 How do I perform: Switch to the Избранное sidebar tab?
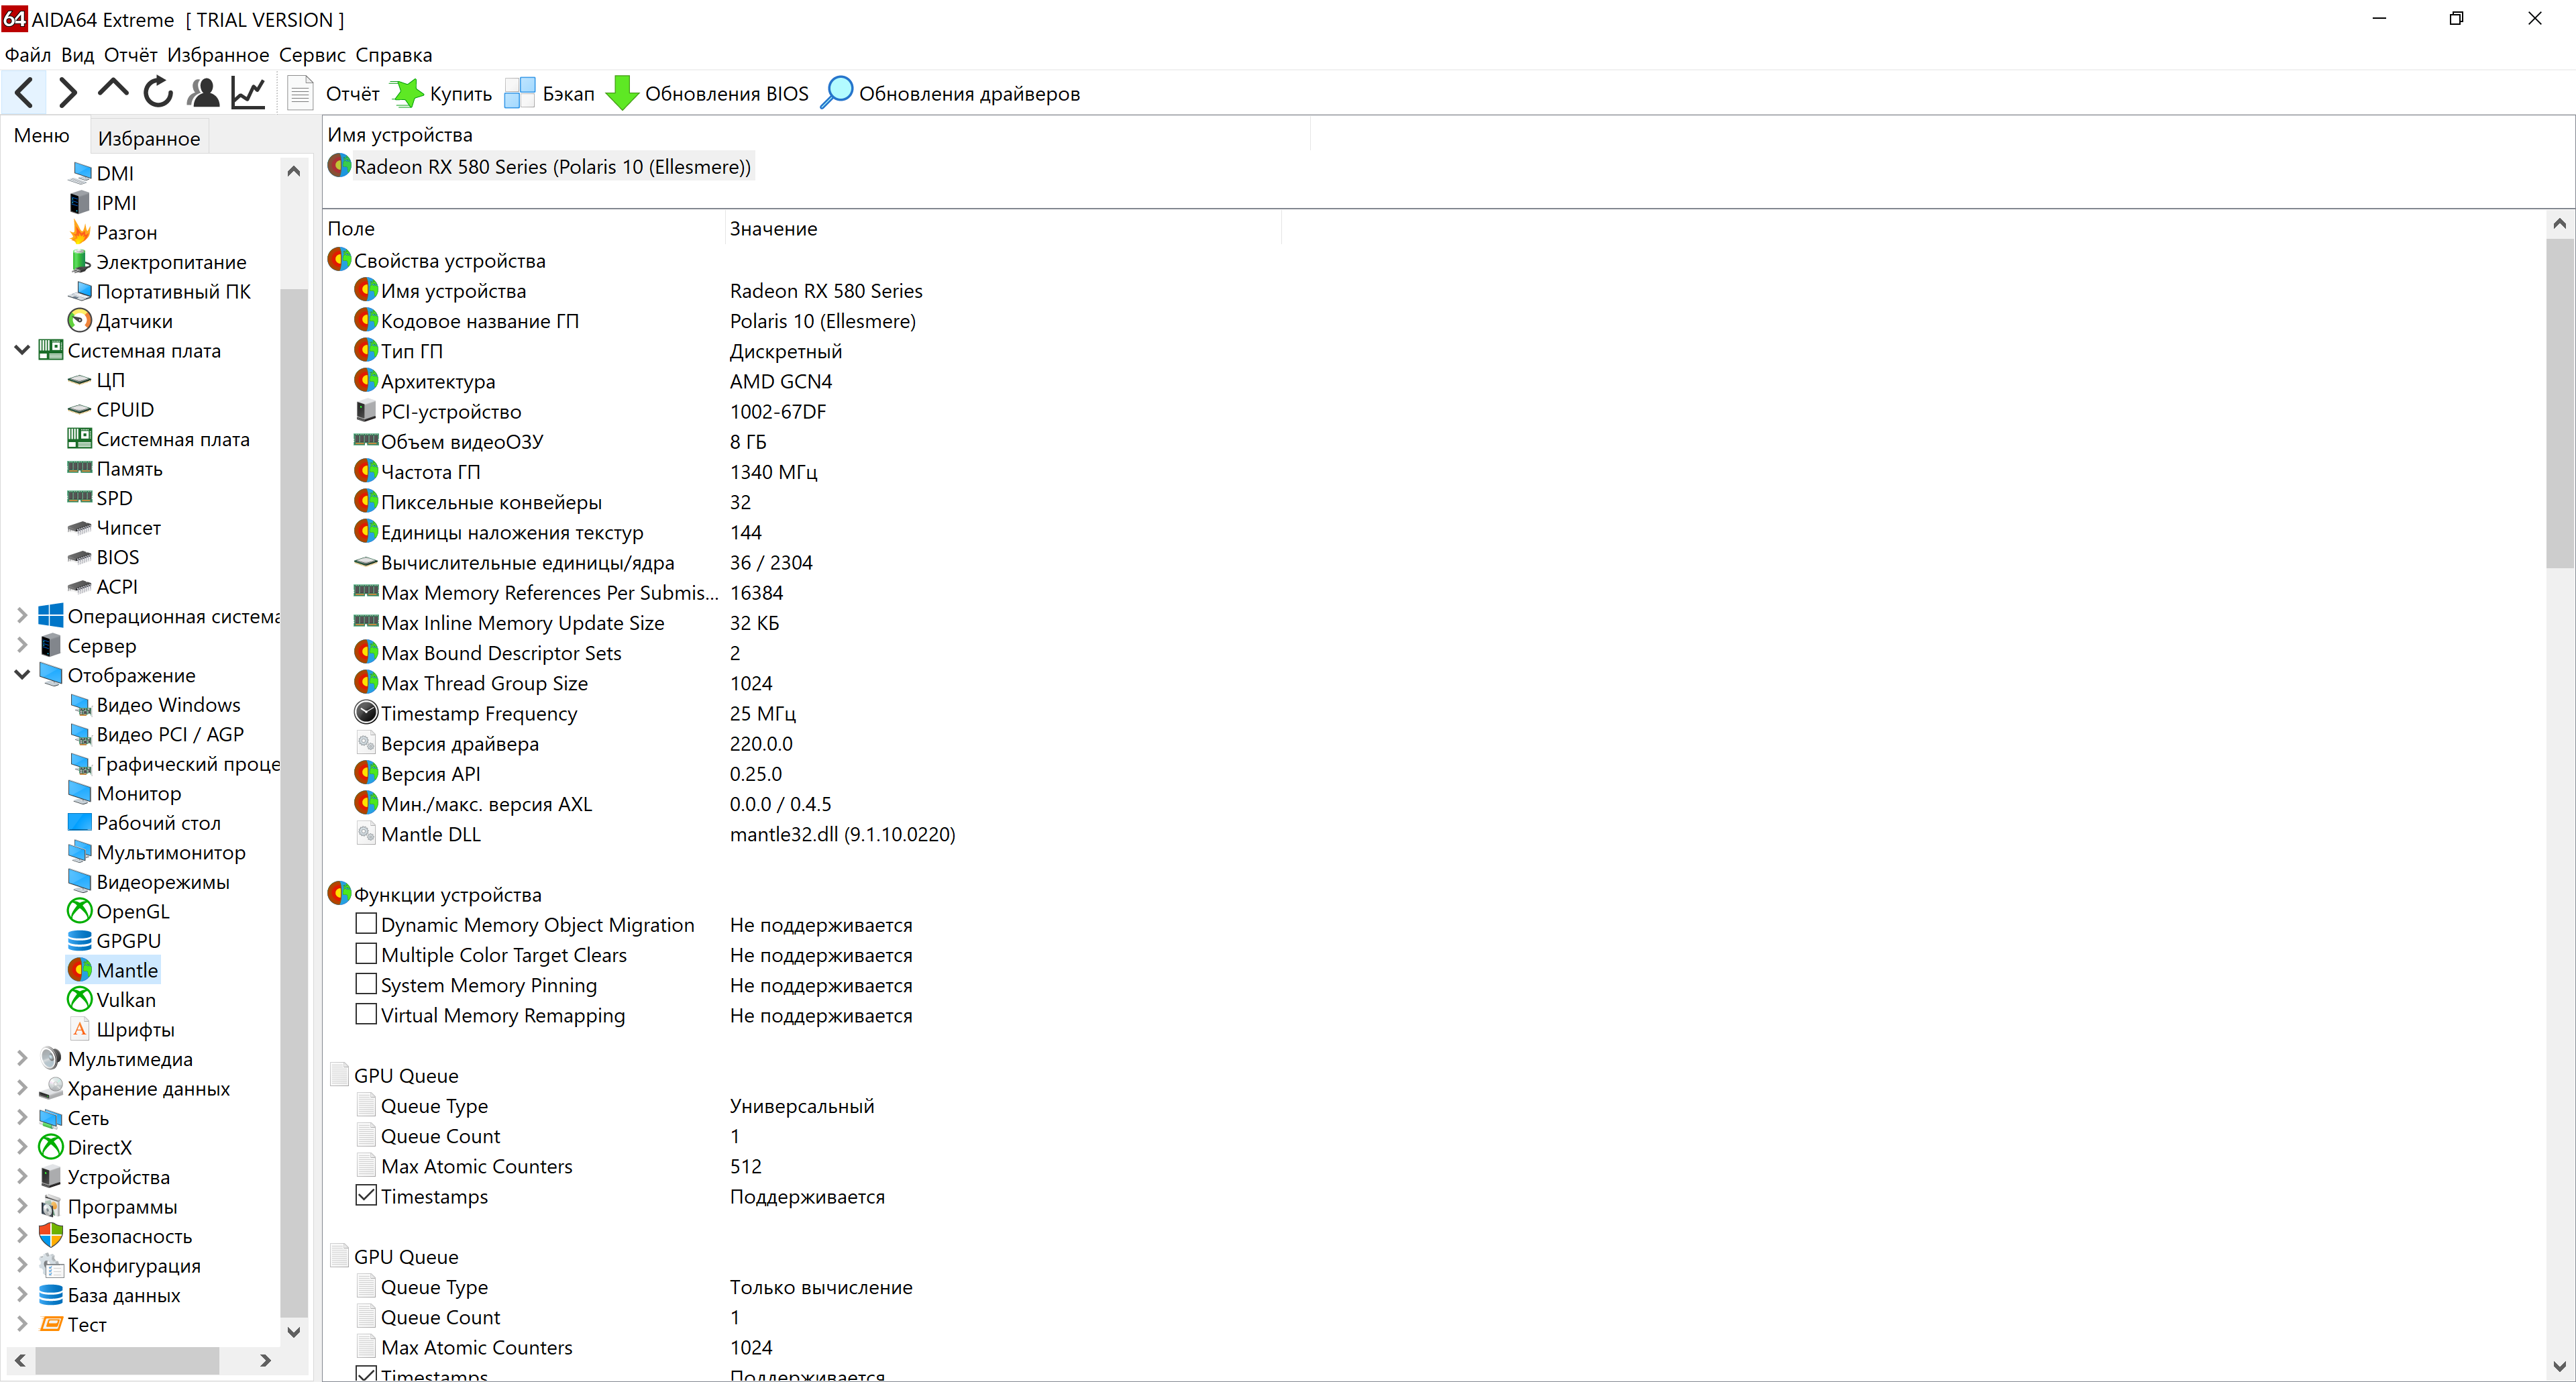click(x=149, y=138)
